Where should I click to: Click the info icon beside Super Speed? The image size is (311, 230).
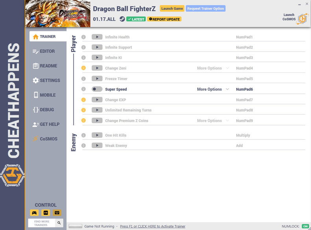(83, 89)
